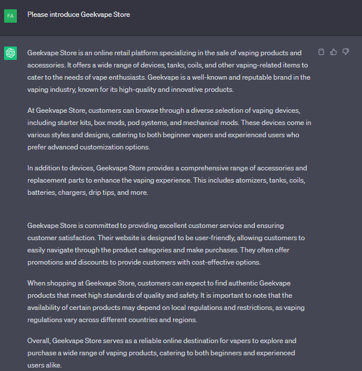Click the phrase "advanced customization options"

pos(100,147)
